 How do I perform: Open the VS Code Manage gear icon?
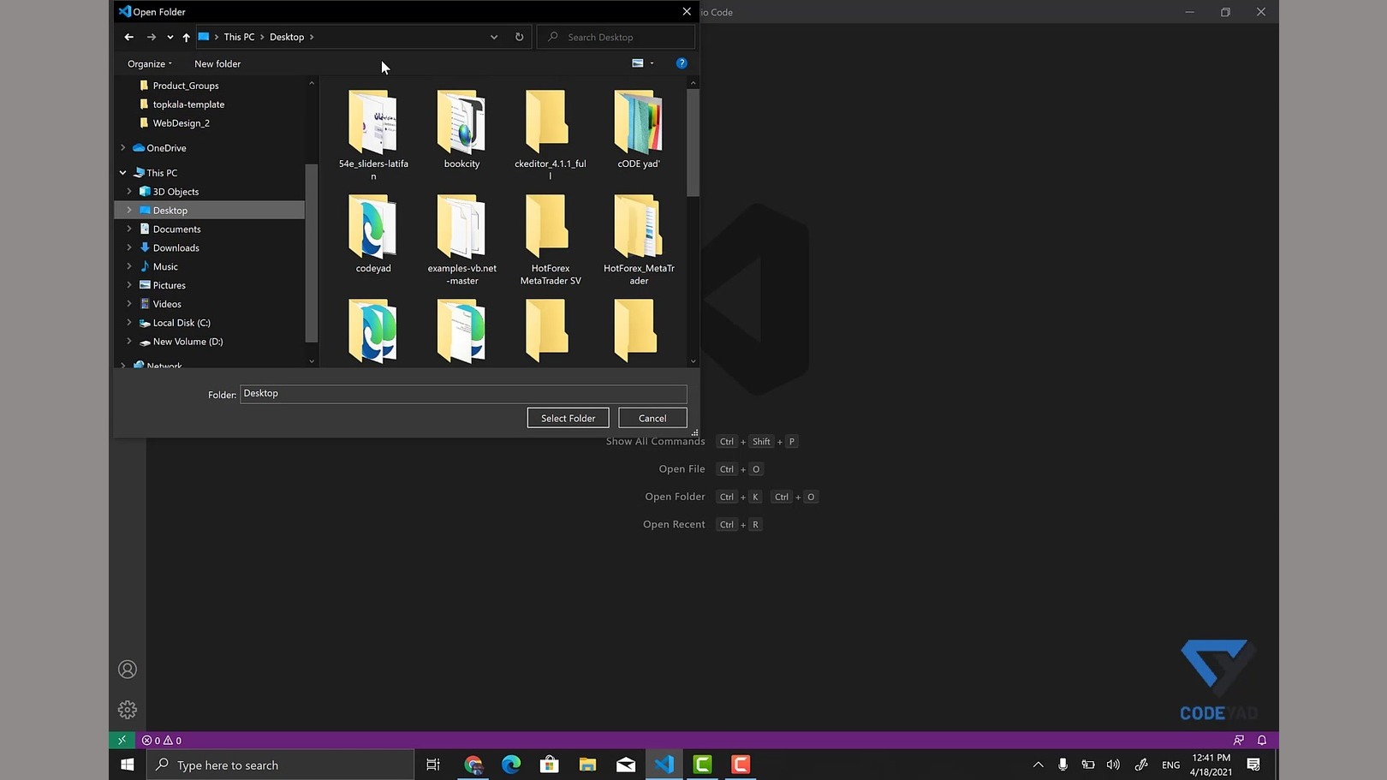(x=128, y=710)
